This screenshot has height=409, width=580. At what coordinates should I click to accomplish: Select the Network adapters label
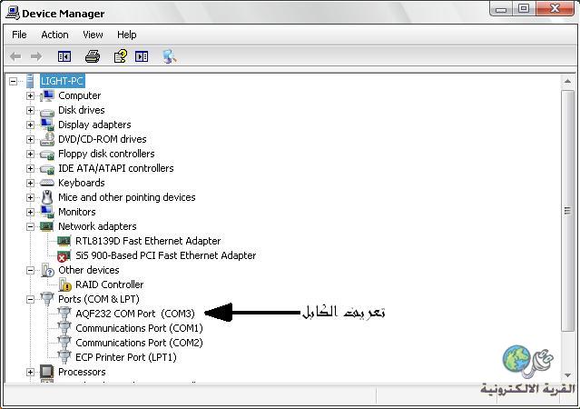pos(97,226)
